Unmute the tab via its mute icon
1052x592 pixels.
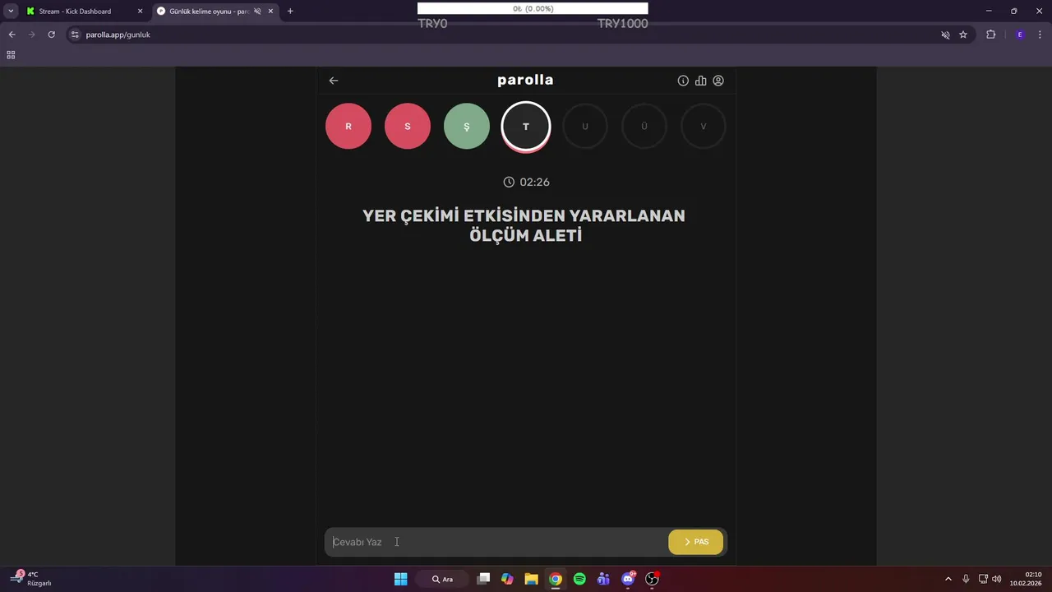tap(257, 12)
